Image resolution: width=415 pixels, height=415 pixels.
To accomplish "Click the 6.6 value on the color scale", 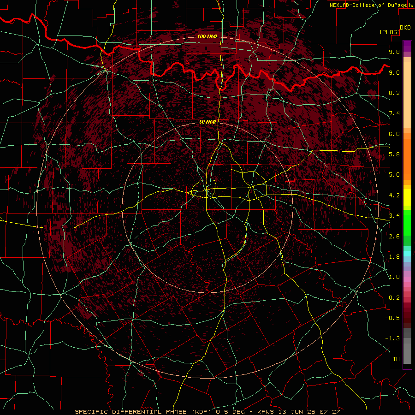I will [x=394, y=134].
